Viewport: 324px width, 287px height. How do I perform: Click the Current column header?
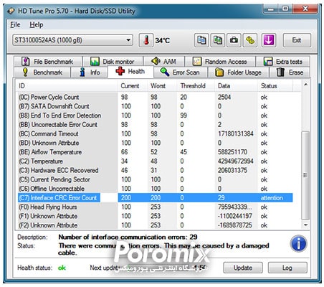click(133, 86)
